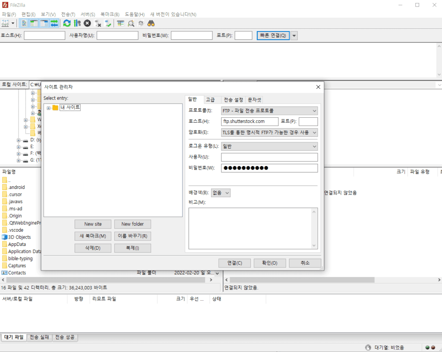
Task: Close the 사이트 관리자 dialog
Action: point(318,87)
